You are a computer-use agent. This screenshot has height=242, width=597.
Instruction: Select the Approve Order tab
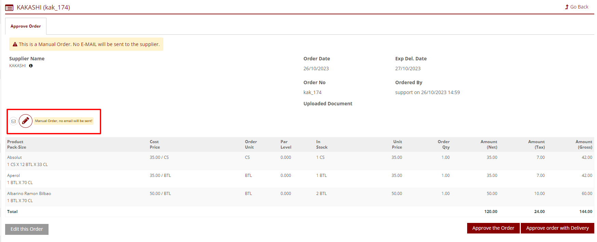26,26
